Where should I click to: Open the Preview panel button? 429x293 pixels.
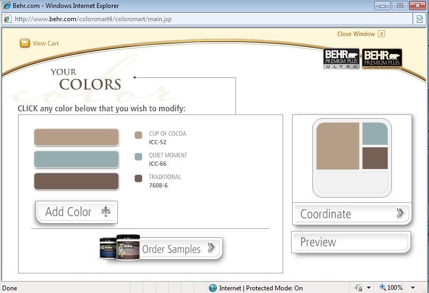pyautogui.click(x=351, y=242)
